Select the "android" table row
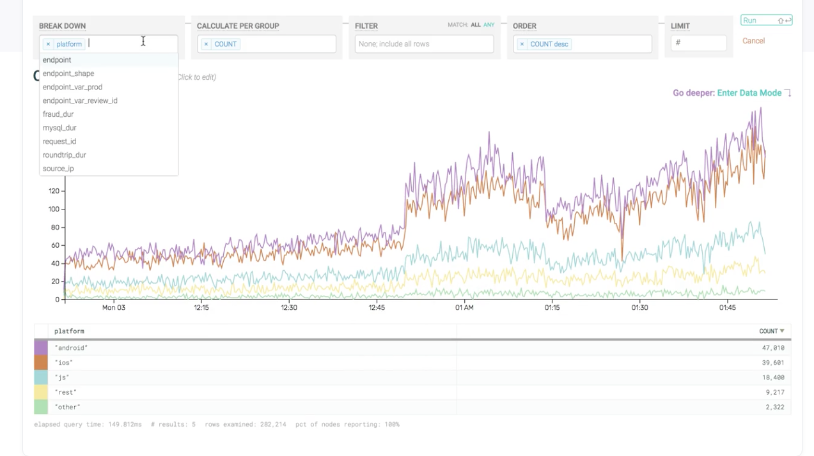 pos(412,348)
